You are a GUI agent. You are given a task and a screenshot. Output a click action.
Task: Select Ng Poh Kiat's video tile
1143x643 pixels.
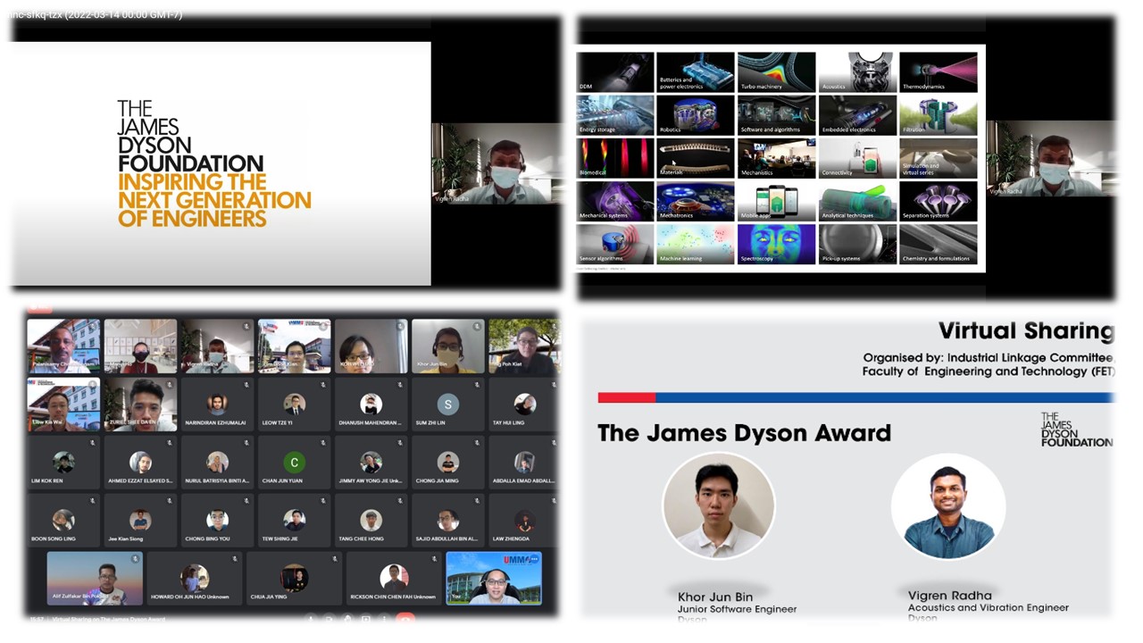pyautogui.click(x=524, y=347)
